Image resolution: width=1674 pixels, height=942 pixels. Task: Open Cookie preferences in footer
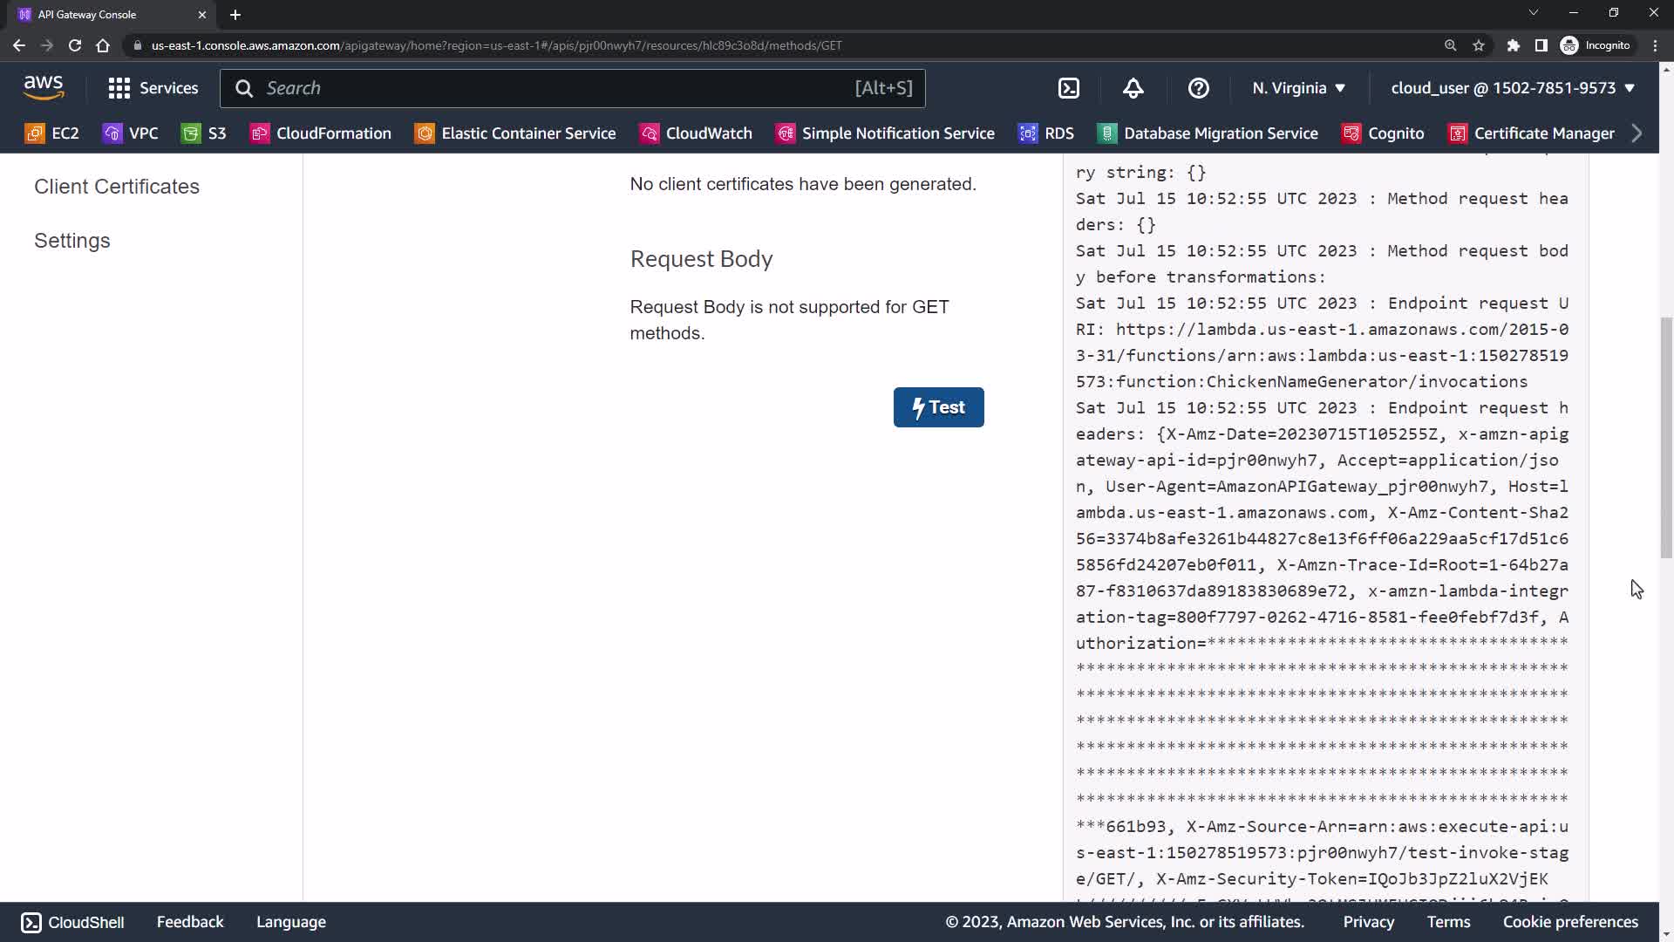tap(1569, 922)
